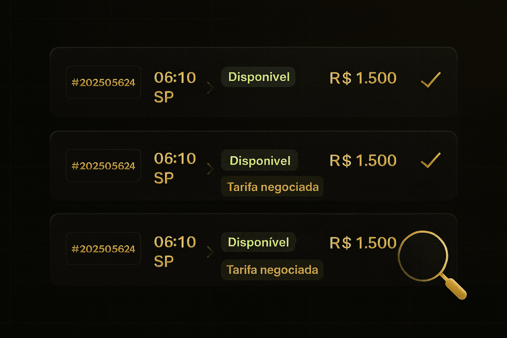Select booking ID #202505624 in the top card
This screenshot has width=507, height=338.
(x=103, y=82)
